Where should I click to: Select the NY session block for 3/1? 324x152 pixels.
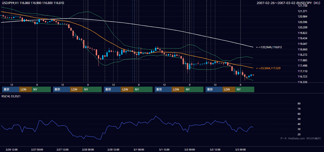point(194,89)
